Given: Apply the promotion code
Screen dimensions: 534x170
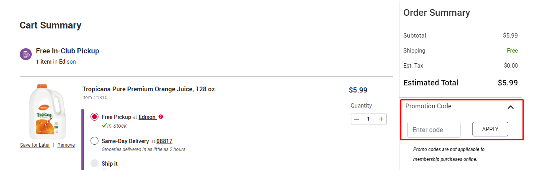Looking at the screenshot, I should click(x=490, y=129).
